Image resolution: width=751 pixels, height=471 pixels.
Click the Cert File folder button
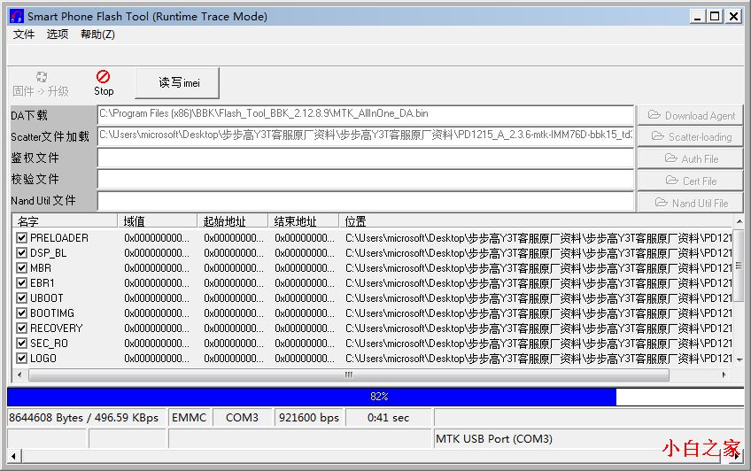[690, 181]
